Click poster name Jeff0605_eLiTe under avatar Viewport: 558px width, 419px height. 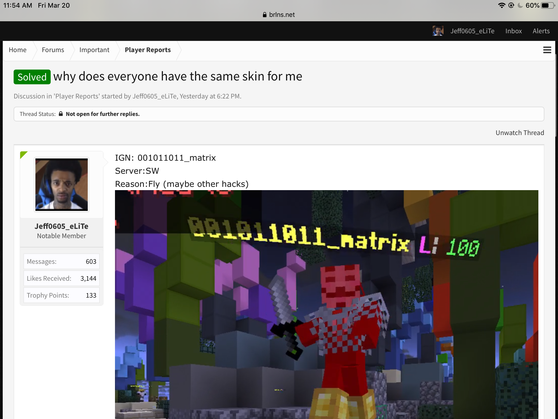pos(62,226)
